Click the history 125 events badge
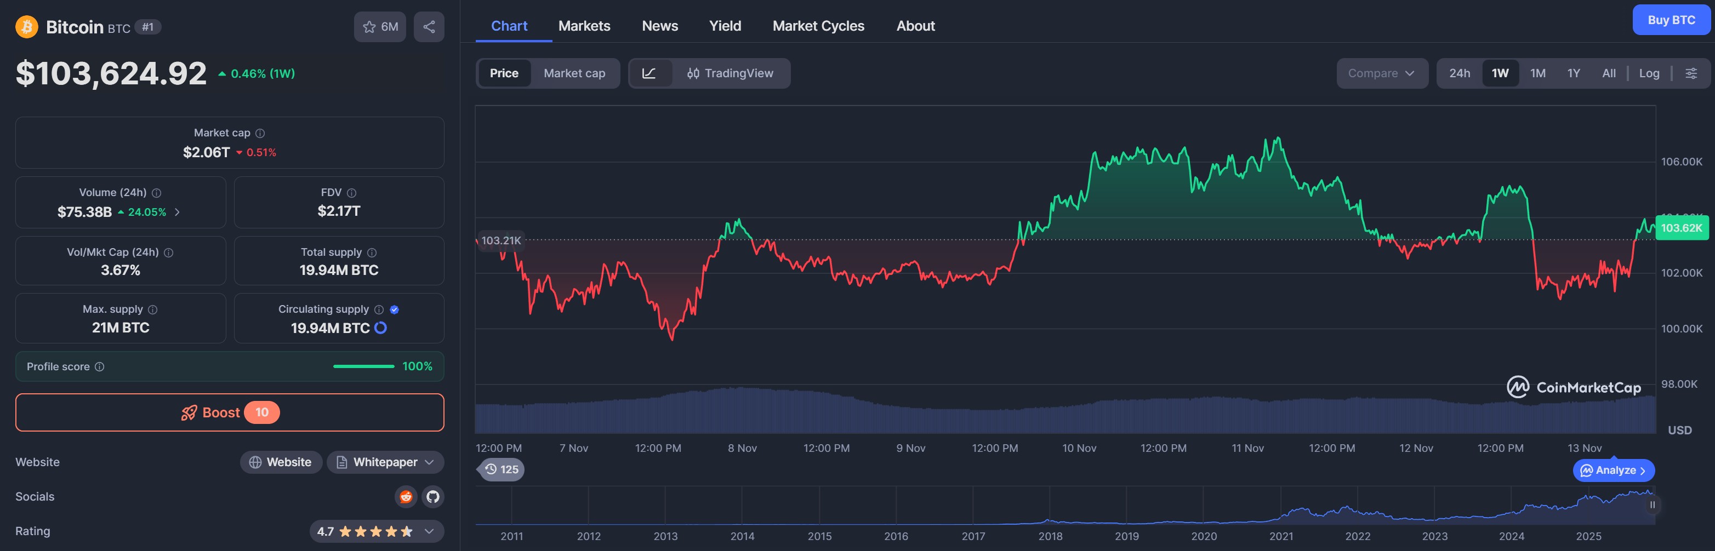 coord(502,469)
